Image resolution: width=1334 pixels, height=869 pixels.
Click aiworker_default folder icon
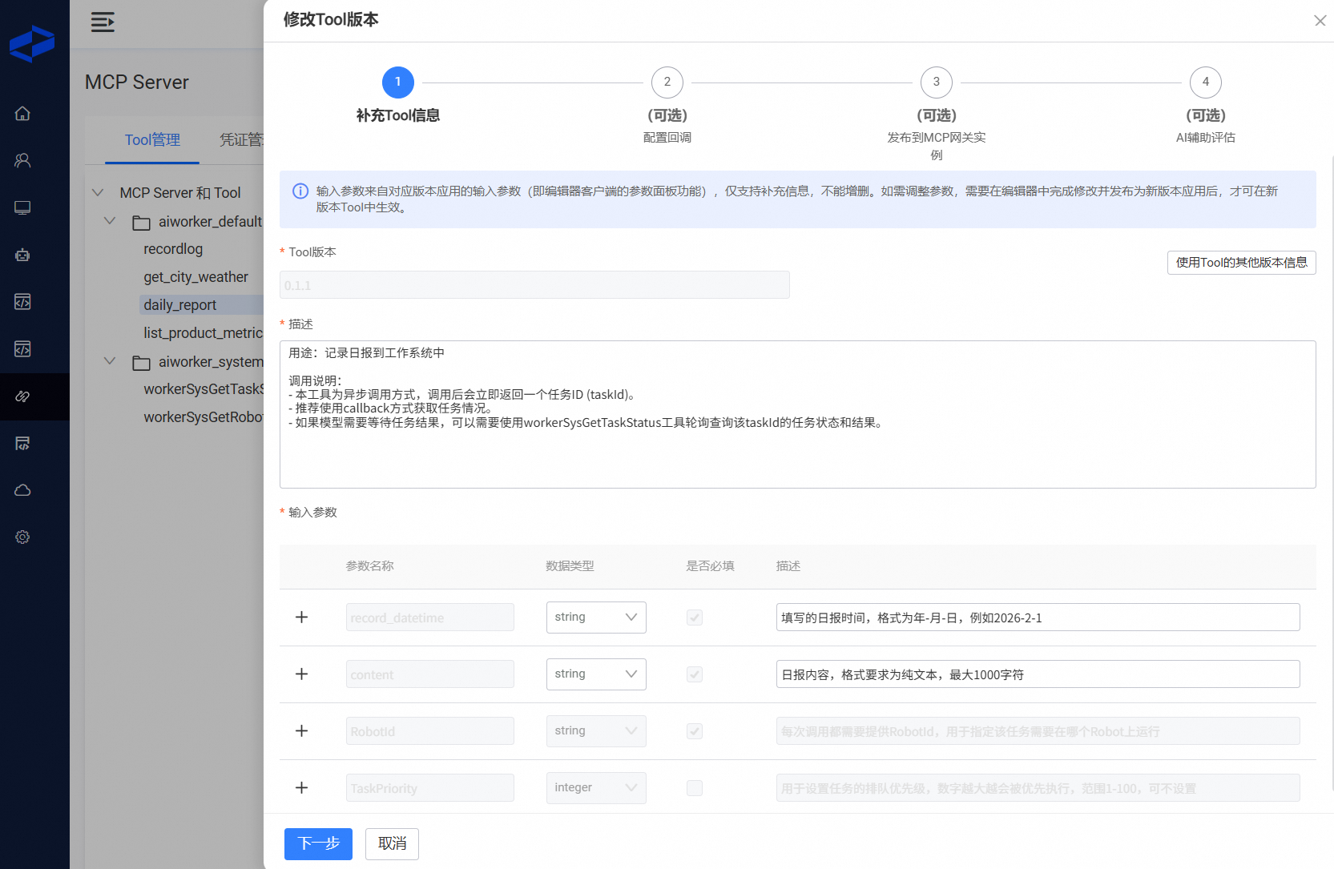pos(141,223)
